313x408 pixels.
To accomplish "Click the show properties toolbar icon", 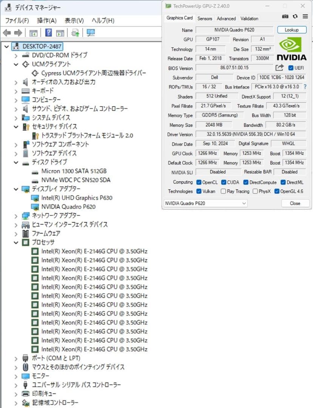I will tap(33, 32).
